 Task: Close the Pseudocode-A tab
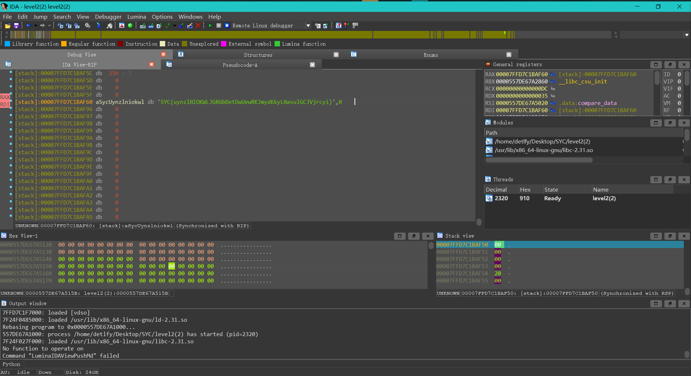pos(312,65)
